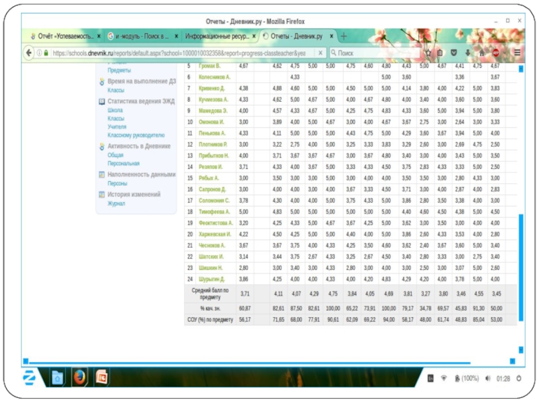Open the Wi-Fi network indicator
This screenshot has height=404, width=539.
[445, 378]
